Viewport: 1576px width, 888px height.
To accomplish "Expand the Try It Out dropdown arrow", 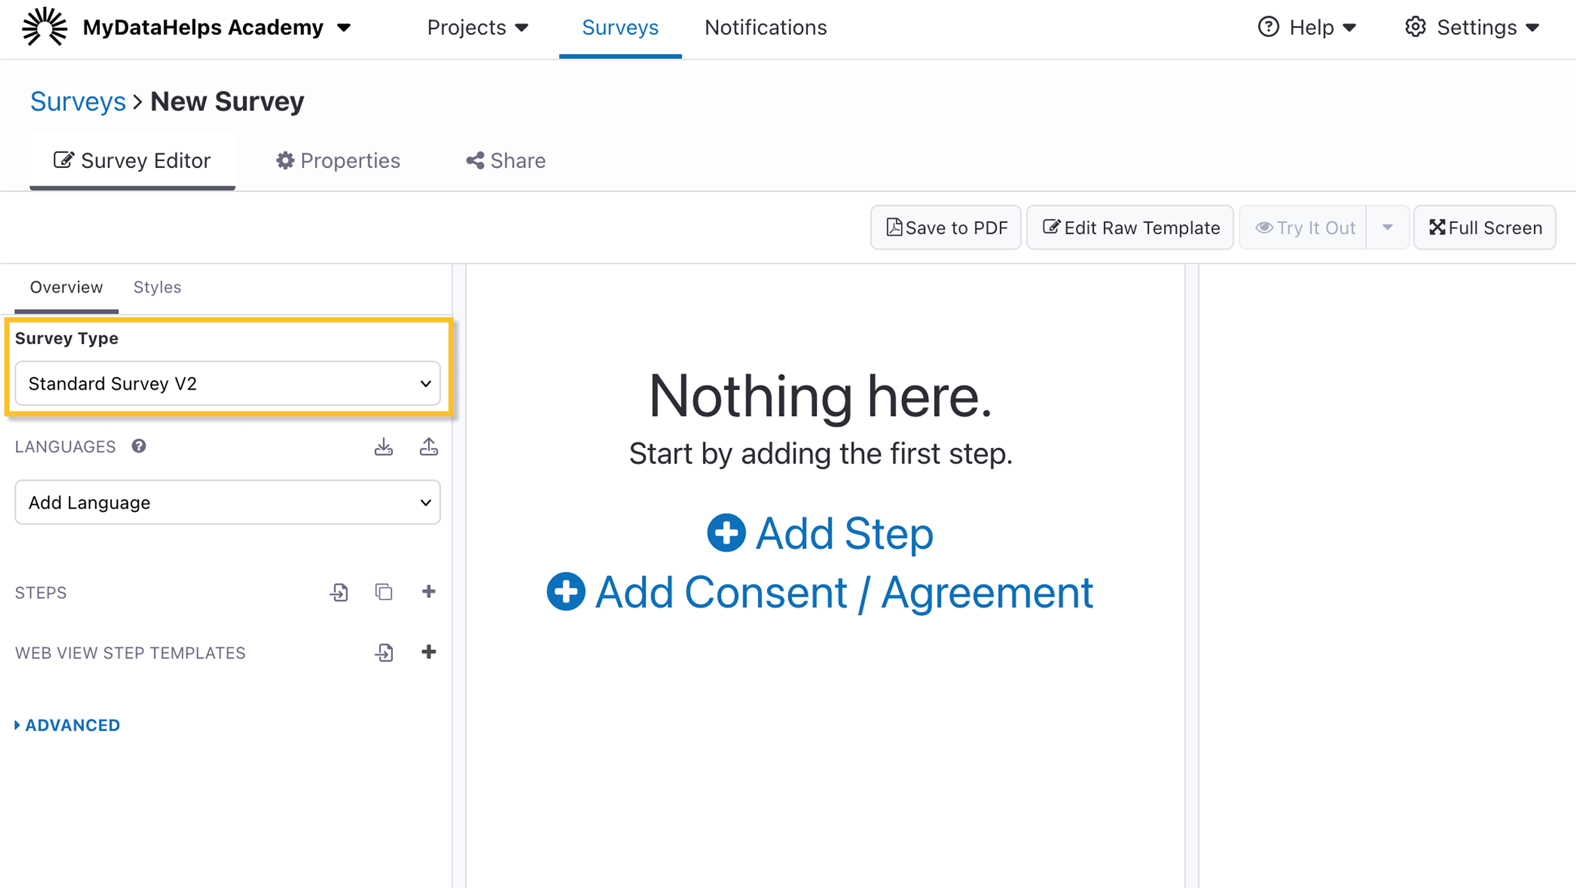I will pos(1388,227).
